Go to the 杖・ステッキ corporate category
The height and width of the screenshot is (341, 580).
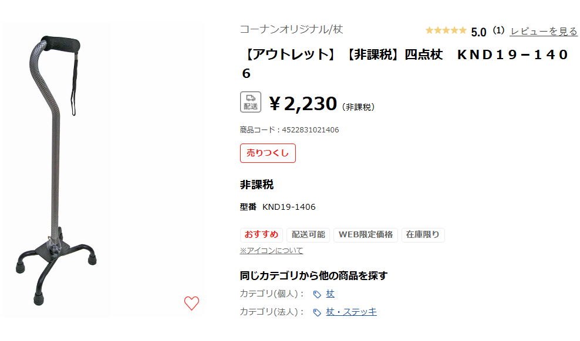click(x=351, y=312)
